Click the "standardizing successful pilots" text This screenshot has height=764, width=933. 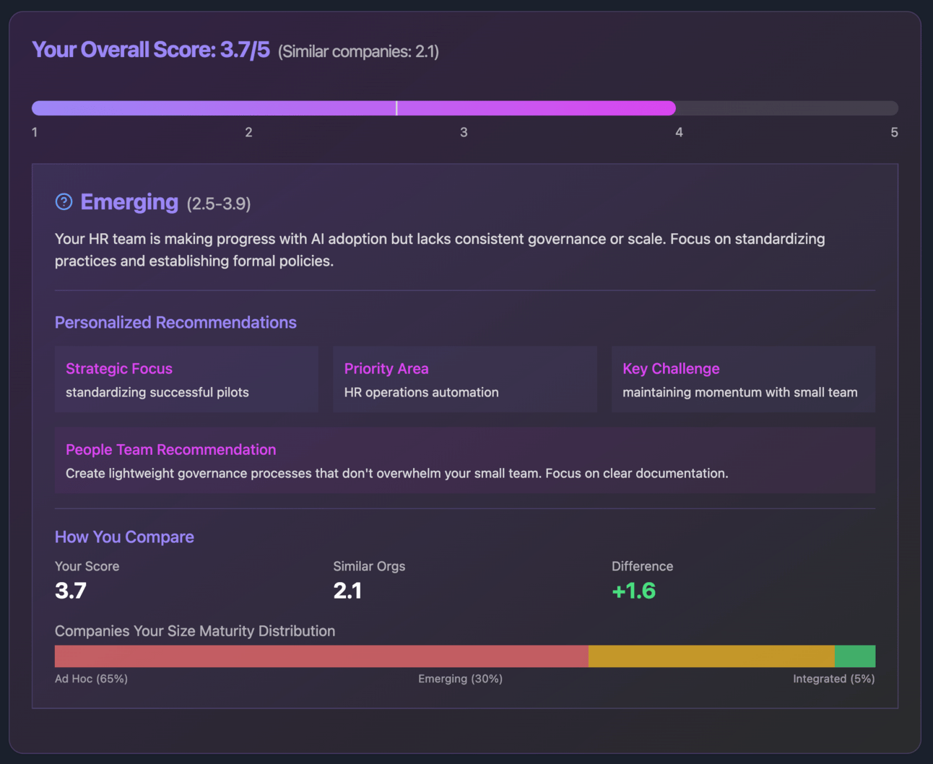[157, 392]
